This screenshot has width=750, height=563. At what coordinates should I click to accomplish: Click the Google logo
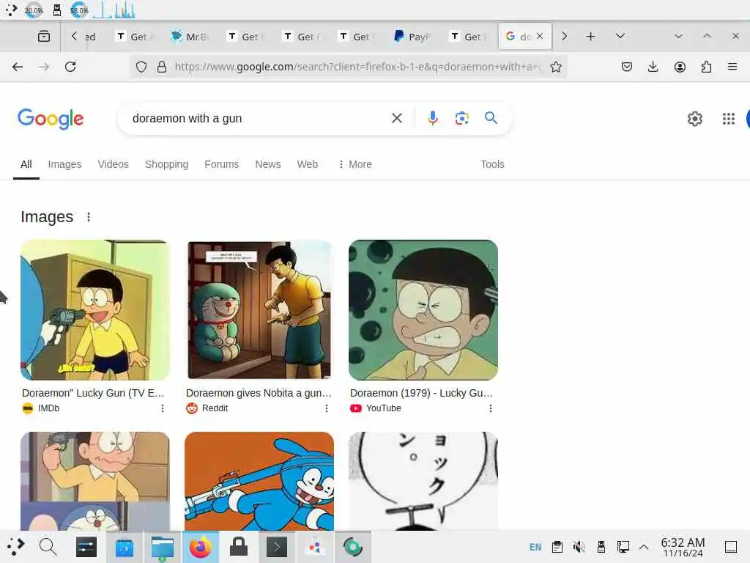(51, 119)
